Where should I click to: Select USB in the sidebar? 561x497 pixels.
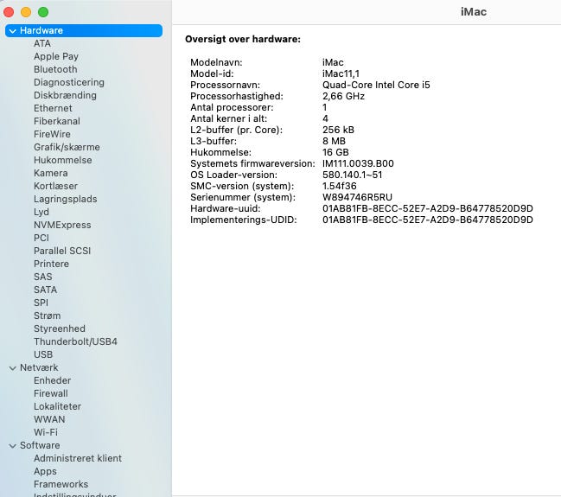pos(43,354)
